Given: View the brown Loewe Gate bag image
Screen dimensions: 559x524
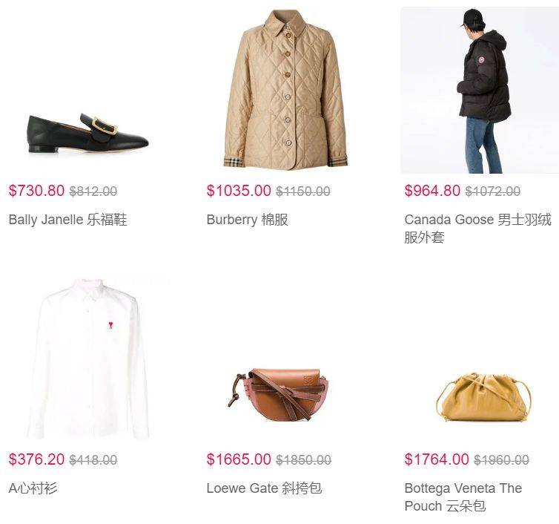Looking at the screenshot, I should coord(278,395).
